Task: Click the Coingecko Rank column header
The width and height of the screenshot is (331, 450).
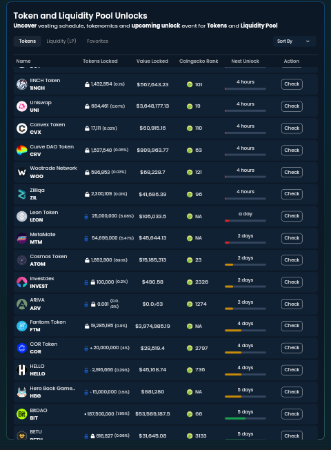Action: [199, 61]
